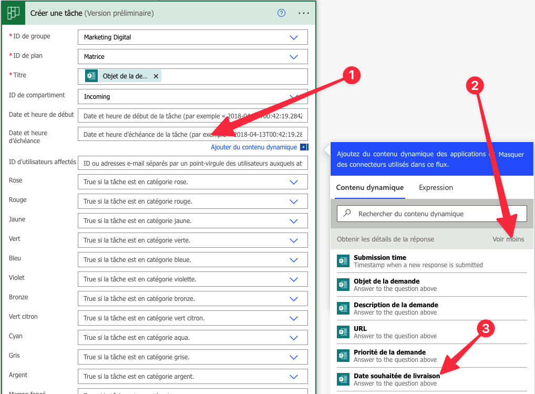Switch to the Expression tab

click(436, 187)
